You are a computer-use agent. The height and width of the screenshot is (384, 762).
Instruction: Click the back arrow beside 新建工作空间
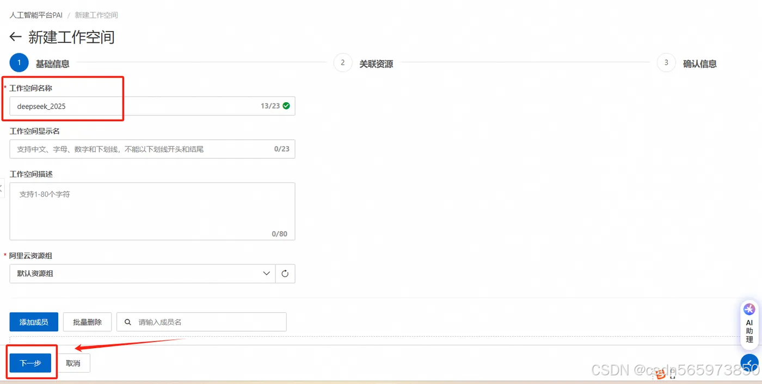[15, 37]
